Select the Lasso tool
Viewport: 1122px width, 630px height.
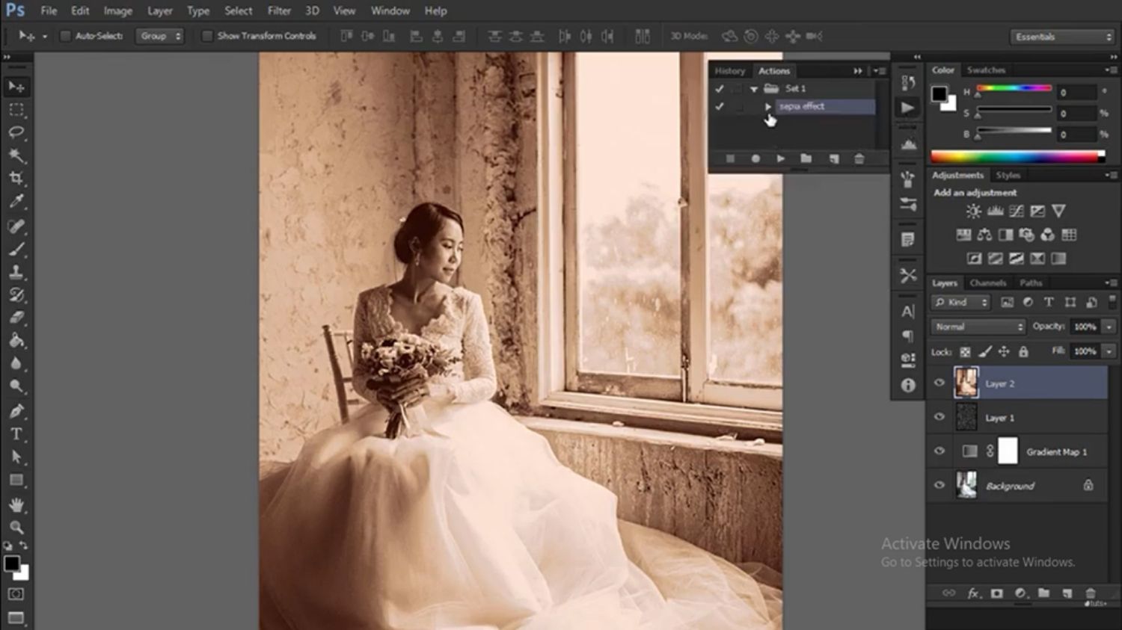click(16, 132)
